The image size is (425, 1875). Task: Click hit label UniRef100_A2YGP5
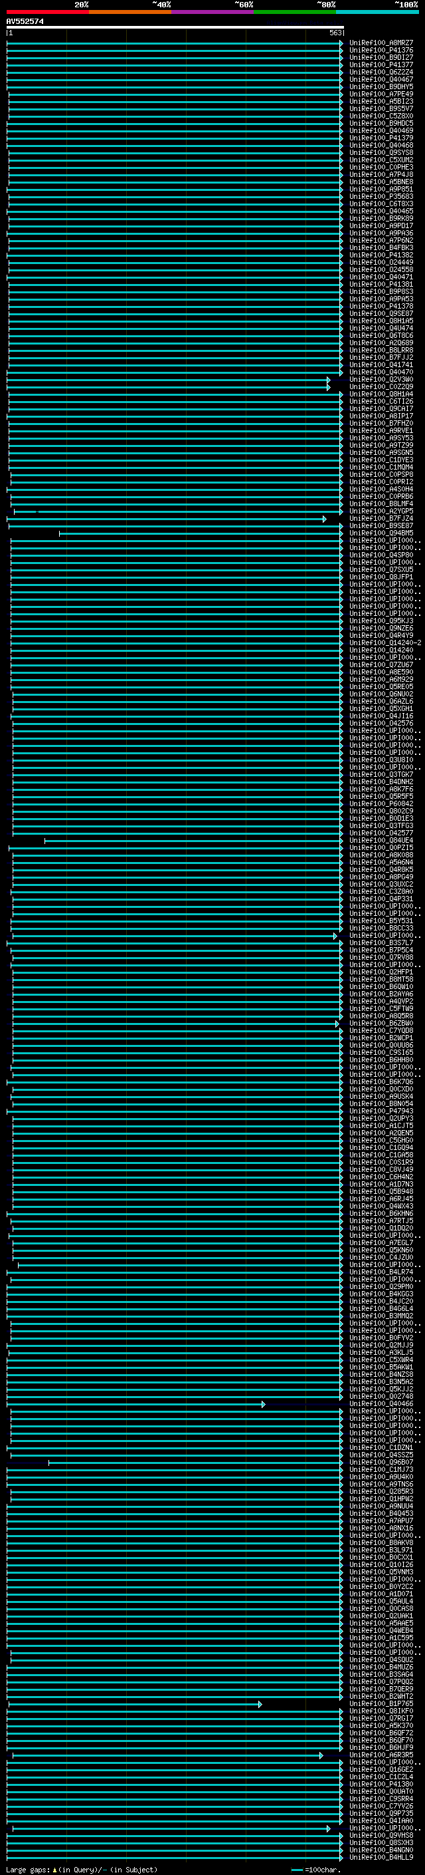tap(381, 511)
